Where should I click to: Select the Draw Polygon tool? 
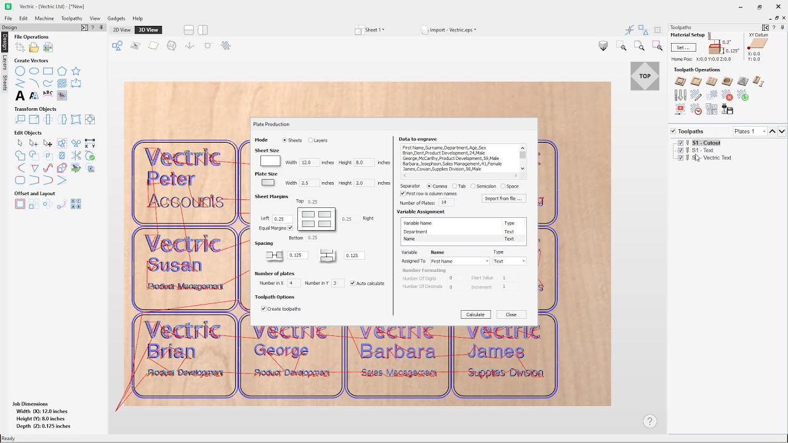pyautogui.click(x=62, y=71)
